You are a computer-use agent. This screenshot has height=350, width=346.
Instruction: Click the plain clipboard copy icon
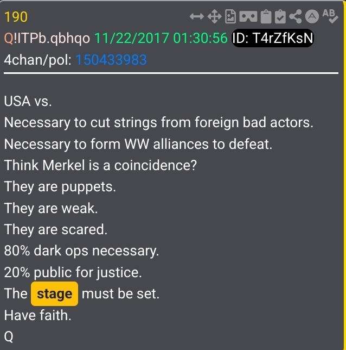266,16
